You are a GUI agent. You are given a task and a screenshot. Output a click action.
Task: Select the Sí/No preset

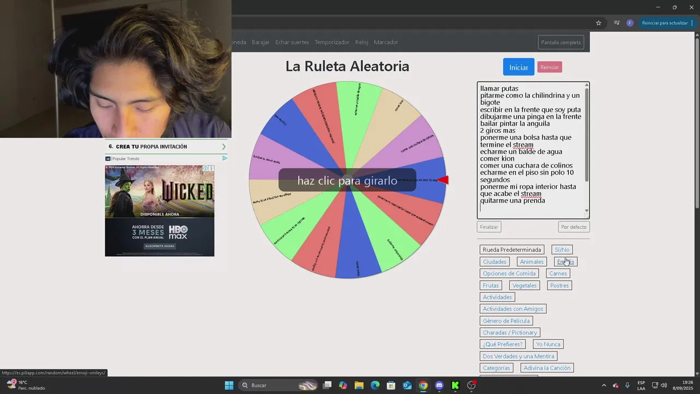[x=562, y=250]
